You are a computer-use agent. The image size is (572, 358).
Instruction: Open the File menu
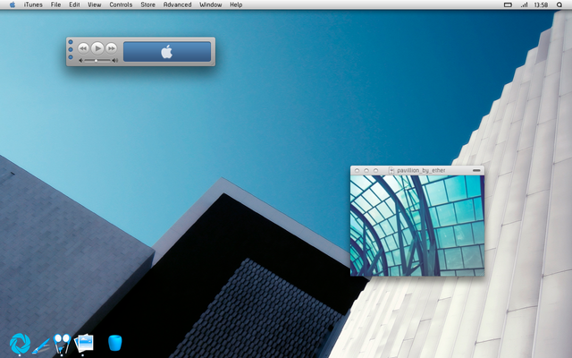[x=55, y=4]
